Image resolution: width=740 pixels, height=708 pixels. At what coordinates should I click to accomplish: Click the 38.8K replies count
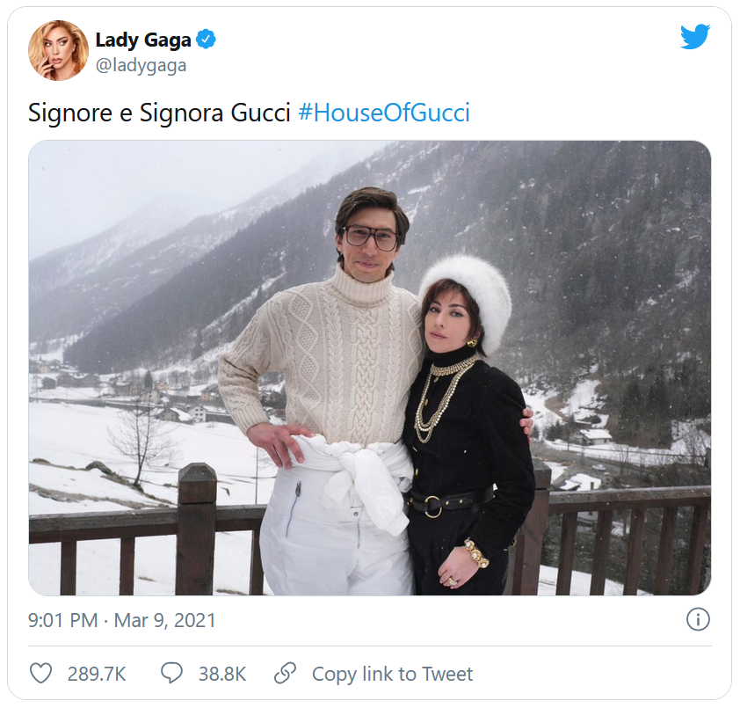point(221,674)
